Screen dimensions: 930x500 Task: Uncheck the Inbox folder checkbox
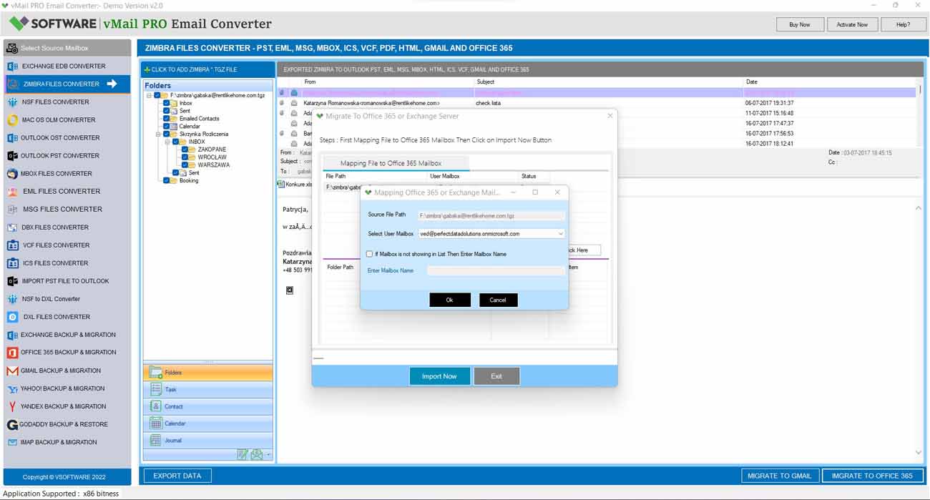[167, 103]
